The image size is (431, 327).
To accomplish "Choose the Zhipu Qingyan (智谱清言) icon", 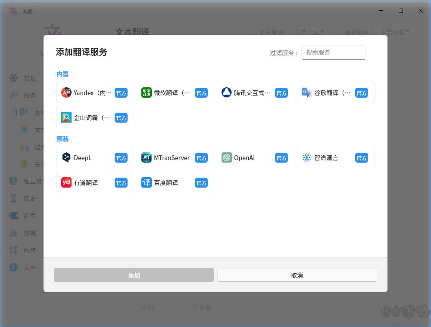I will coord(306,158).
